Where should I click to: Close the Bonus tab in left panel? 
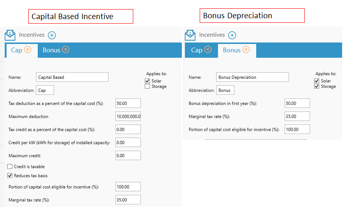pyautogui.click(x=66, y=50)
